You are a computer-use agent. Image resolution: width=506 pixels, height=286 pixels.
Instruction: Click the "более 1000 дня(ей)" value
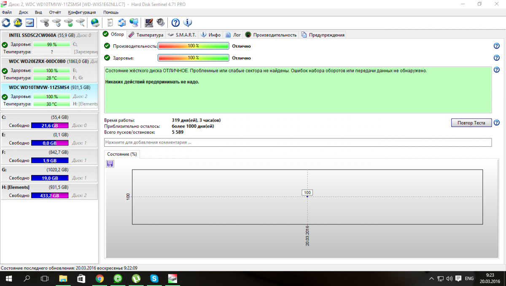click(x=193, y=126)
